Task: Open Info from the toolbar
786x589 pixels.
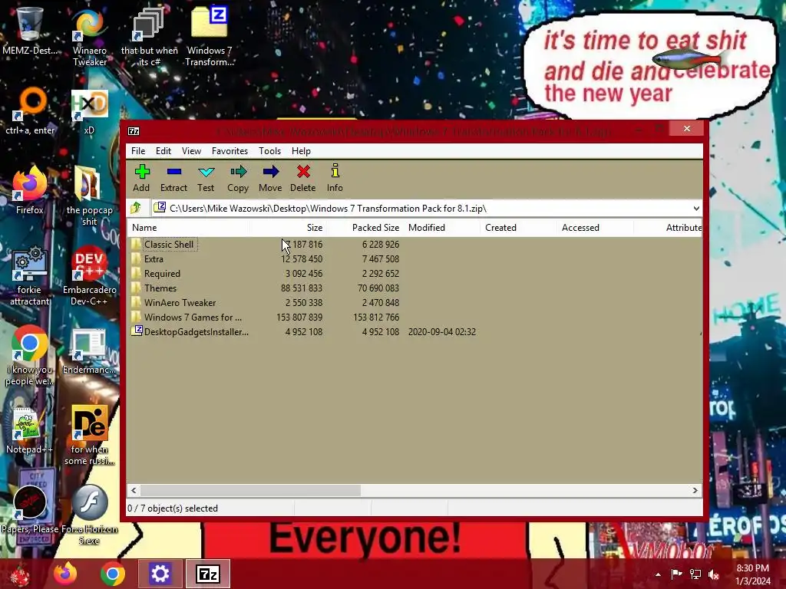Action: click(x=335, y=178)
